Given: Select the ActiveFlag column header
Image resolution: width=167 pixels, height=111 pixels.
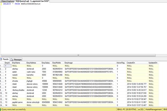Looking at the screenshot, I should (x=120, y=63).
